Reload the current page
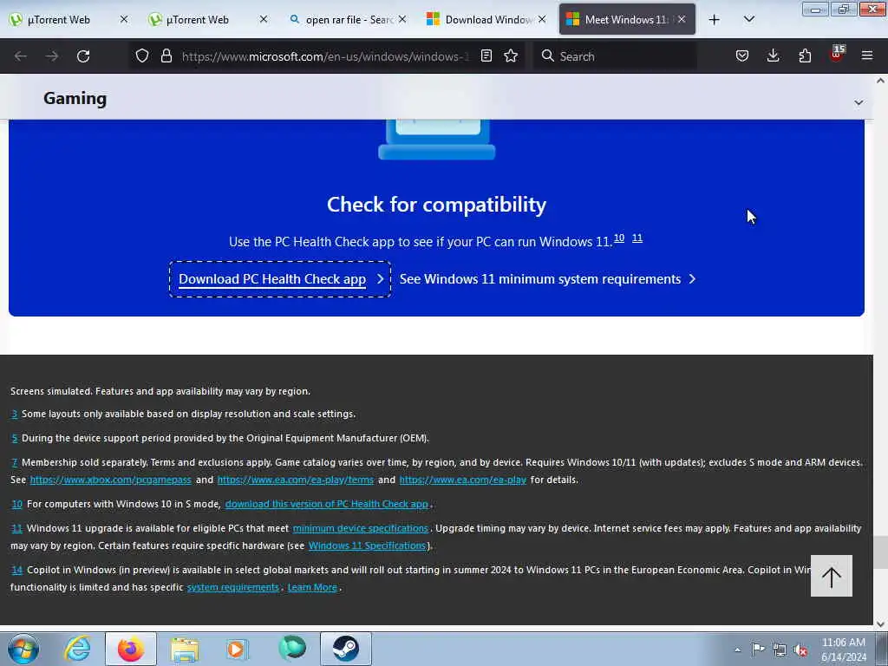The width and height of the screenshot is (888, 666). 83,56
